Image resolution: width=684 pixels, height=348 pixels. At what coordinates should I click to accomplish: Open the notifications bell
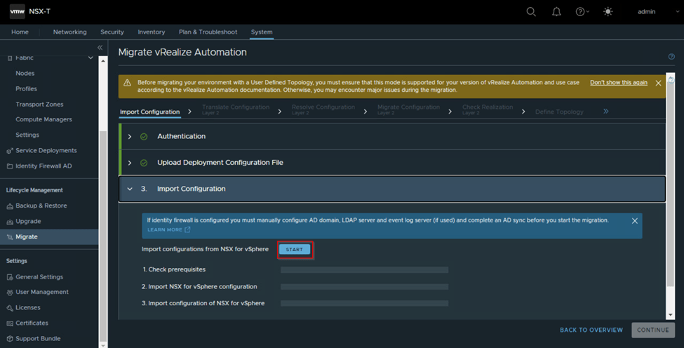[556, 12]
